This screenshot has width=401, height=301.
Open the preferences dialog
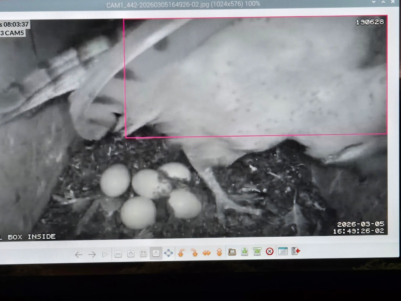click(x=283, y=251)
